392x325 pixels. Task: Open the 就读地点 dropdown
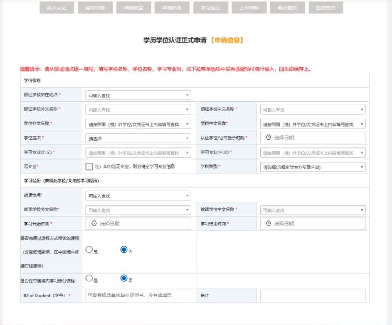[x=138, y=196]
